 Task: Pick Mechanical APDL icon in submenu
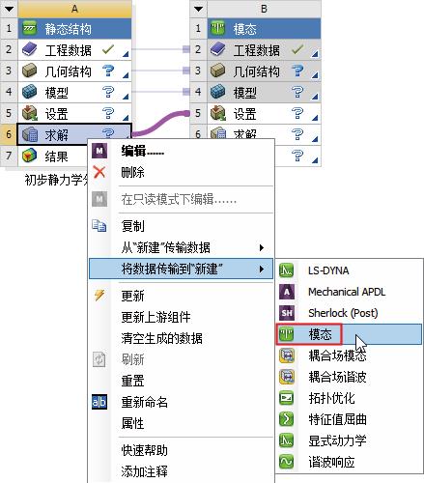pyautogui.click(x=287, y=292)
